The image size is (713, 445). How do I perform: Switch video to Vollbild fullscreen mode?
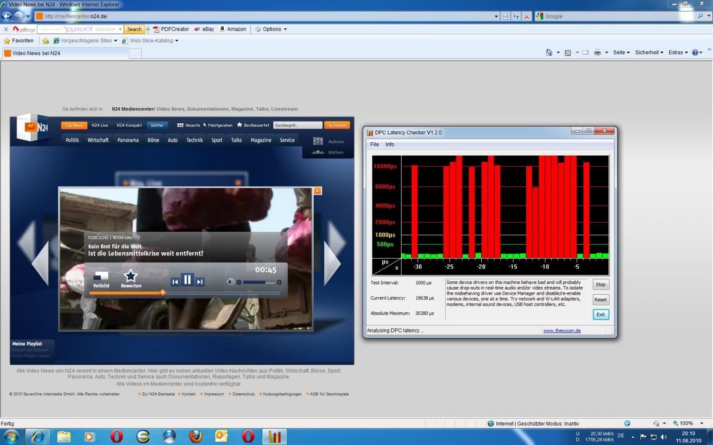click(x=101, y=280)
